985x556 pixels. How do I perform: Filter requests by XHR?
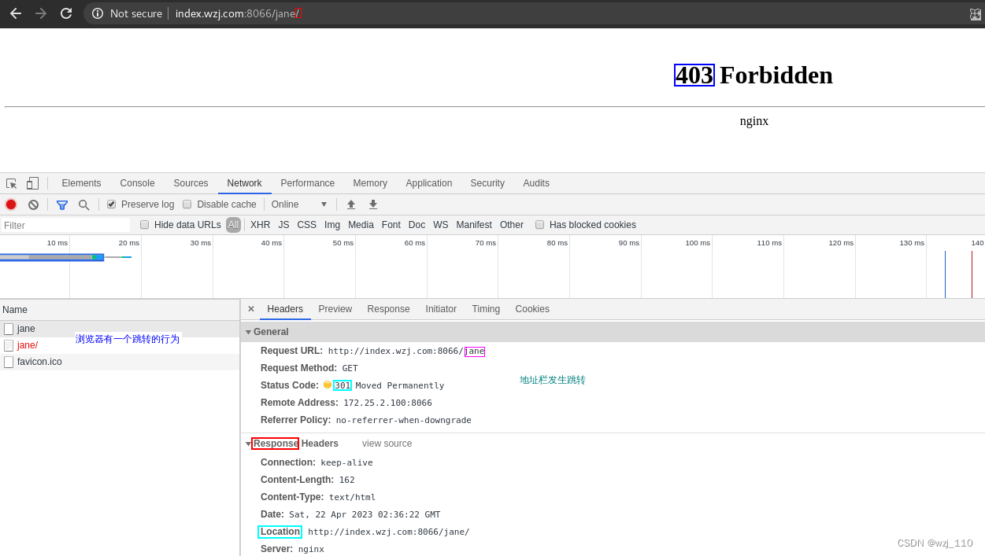pyautogui.click(x=260, y=225)
